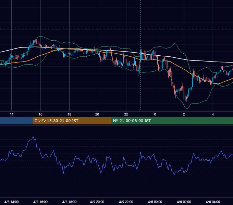Click the 4 hour axis label
The width and height of the screenshot is (233, 205).
[213, 114]
